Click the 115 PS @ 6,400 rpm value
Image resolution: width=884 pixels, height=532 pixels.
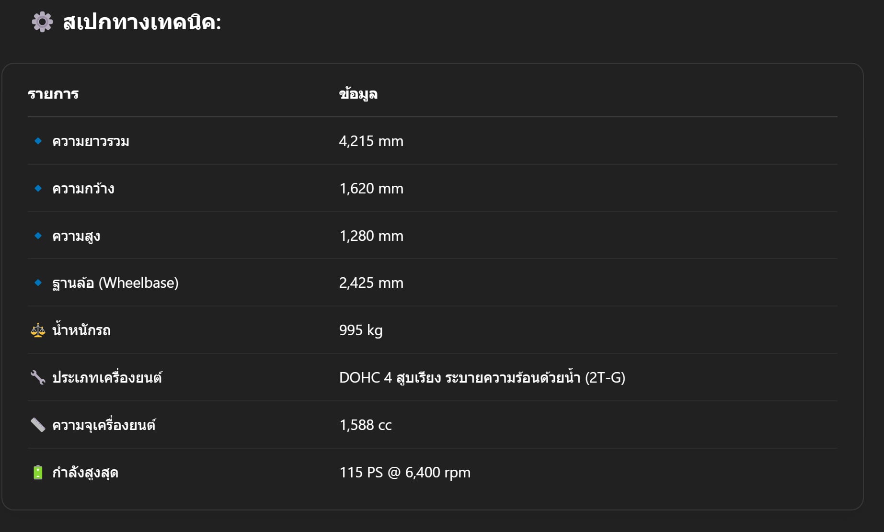click(x=405, y=473)
